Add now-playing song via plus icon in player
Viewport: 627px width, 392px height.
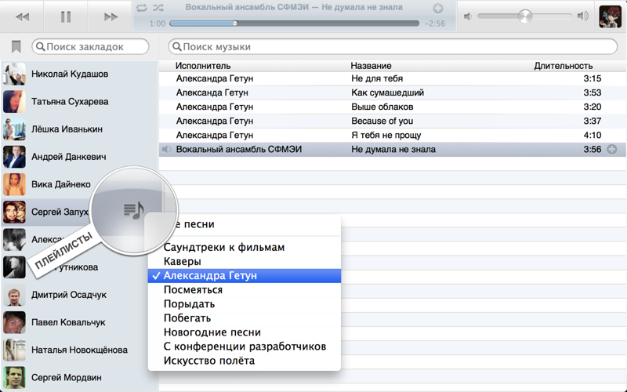438,8
